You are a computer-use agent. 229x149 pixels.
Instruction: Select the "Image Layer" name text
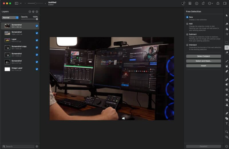point(17,68)
